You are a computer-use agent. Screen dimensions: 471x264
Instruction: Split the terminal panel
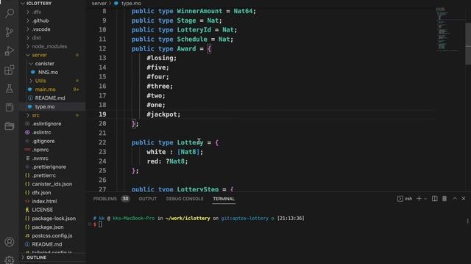(x=435, y=199)
